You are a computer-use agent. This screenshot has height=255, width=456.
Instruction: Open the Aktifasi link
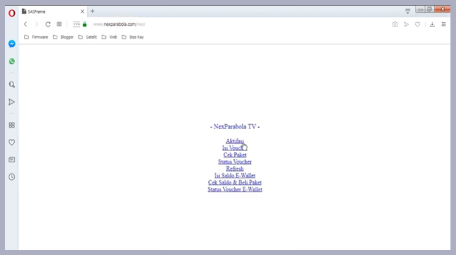[x=235, y=141]
